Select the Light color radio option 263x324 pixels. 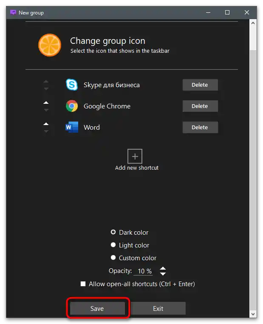113,245
